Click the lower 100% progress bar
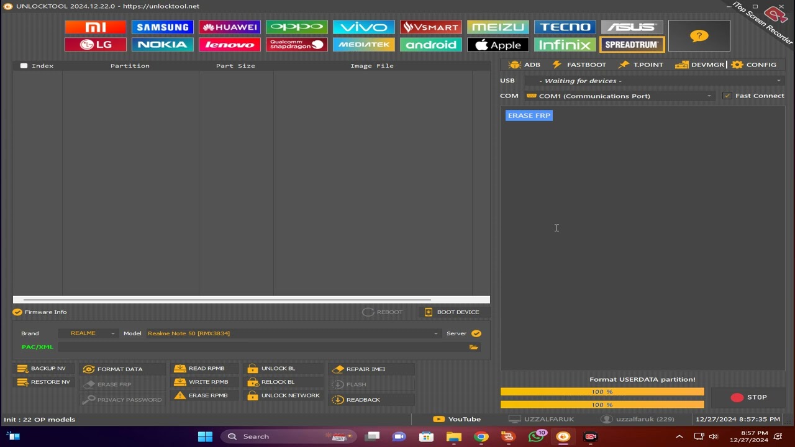This screenshot has width=795, height=447. coord(602,405)
